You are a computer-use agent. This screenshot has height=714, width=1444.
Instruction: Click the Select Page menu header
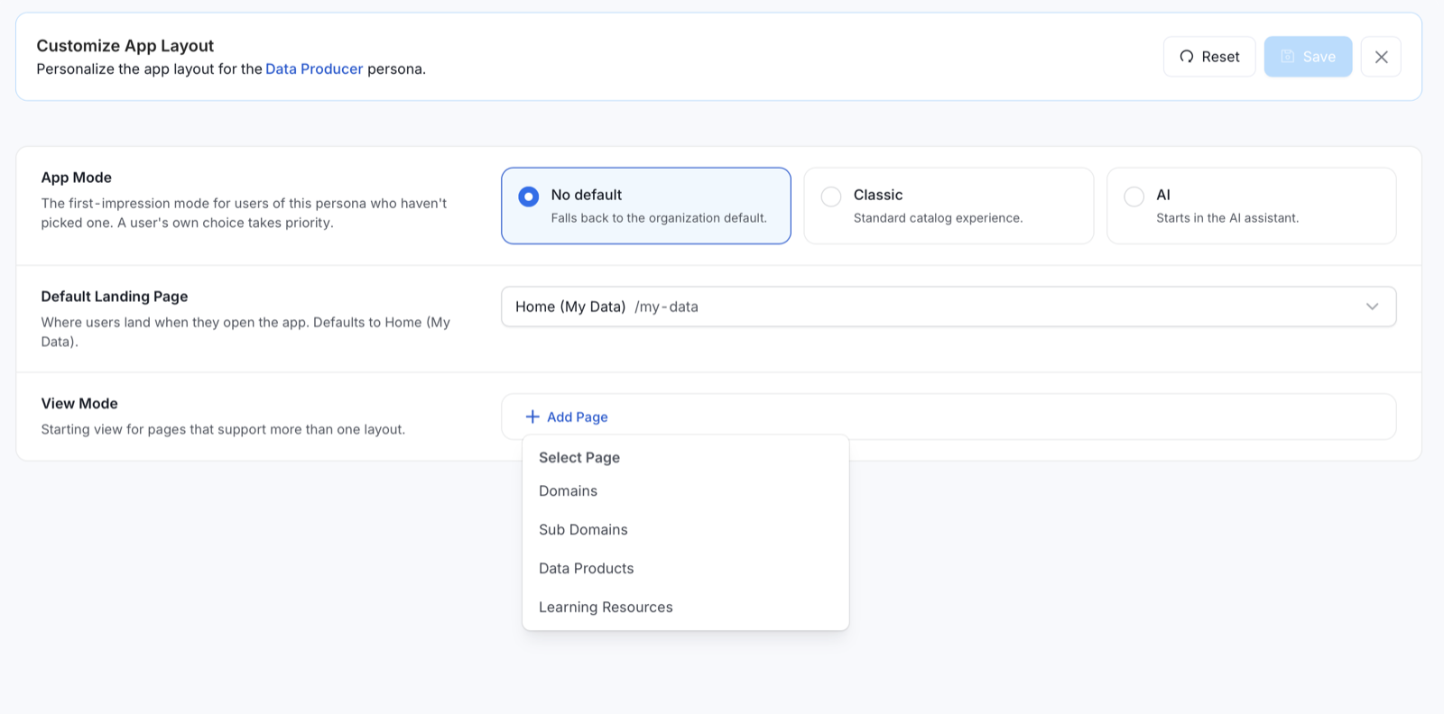click(x=579, y=458)
